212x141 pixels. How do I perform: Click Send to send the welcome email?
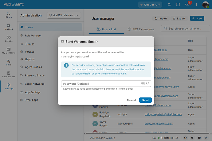click(x=145, y=100)
